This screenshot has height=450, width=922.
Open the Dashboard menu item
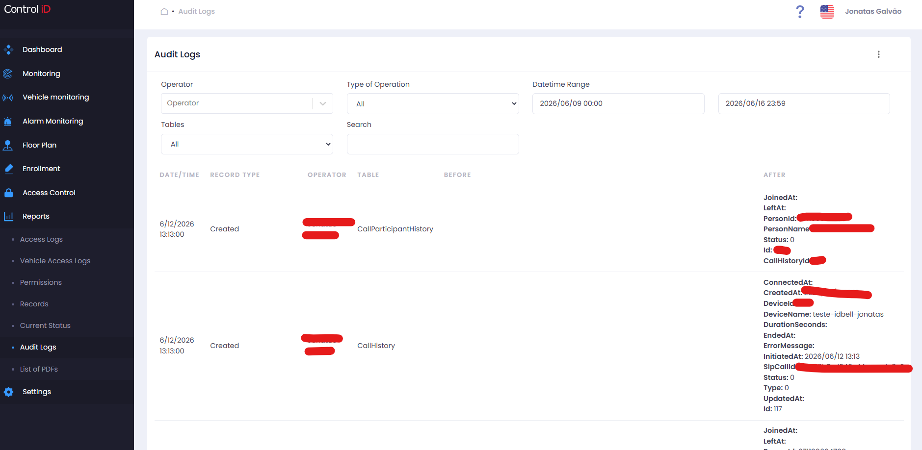click(x=42, y=50)
